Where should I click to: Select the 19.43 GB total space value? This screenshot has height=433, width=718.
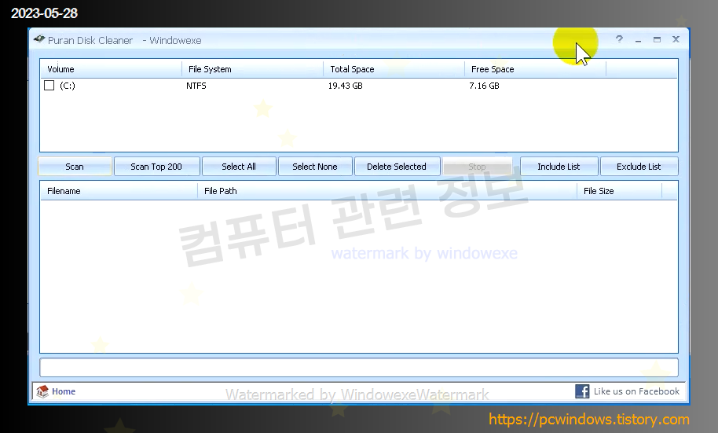[x=346, y=86]
